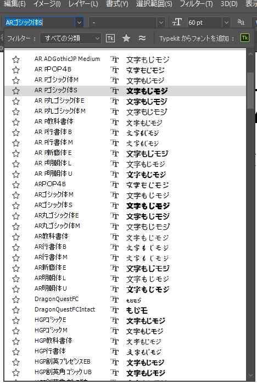The width and height of the screenshot is (257, 384).
Task: Click green Typekit add fonts icon
Action: [x=245, y=38]
